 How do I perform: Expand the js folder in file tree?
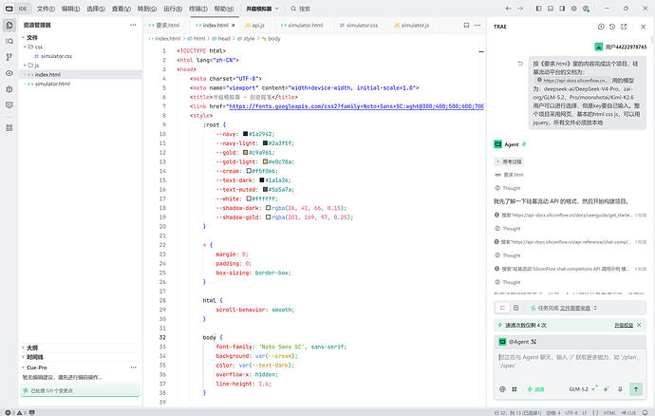tap(25, 66)
